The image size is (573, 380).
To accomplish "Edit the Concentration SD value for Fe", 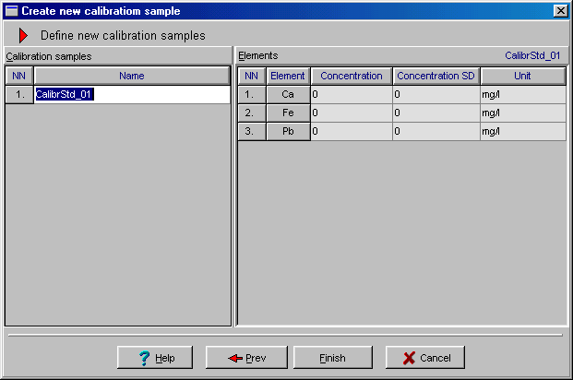I will click(x=436, y=113).
